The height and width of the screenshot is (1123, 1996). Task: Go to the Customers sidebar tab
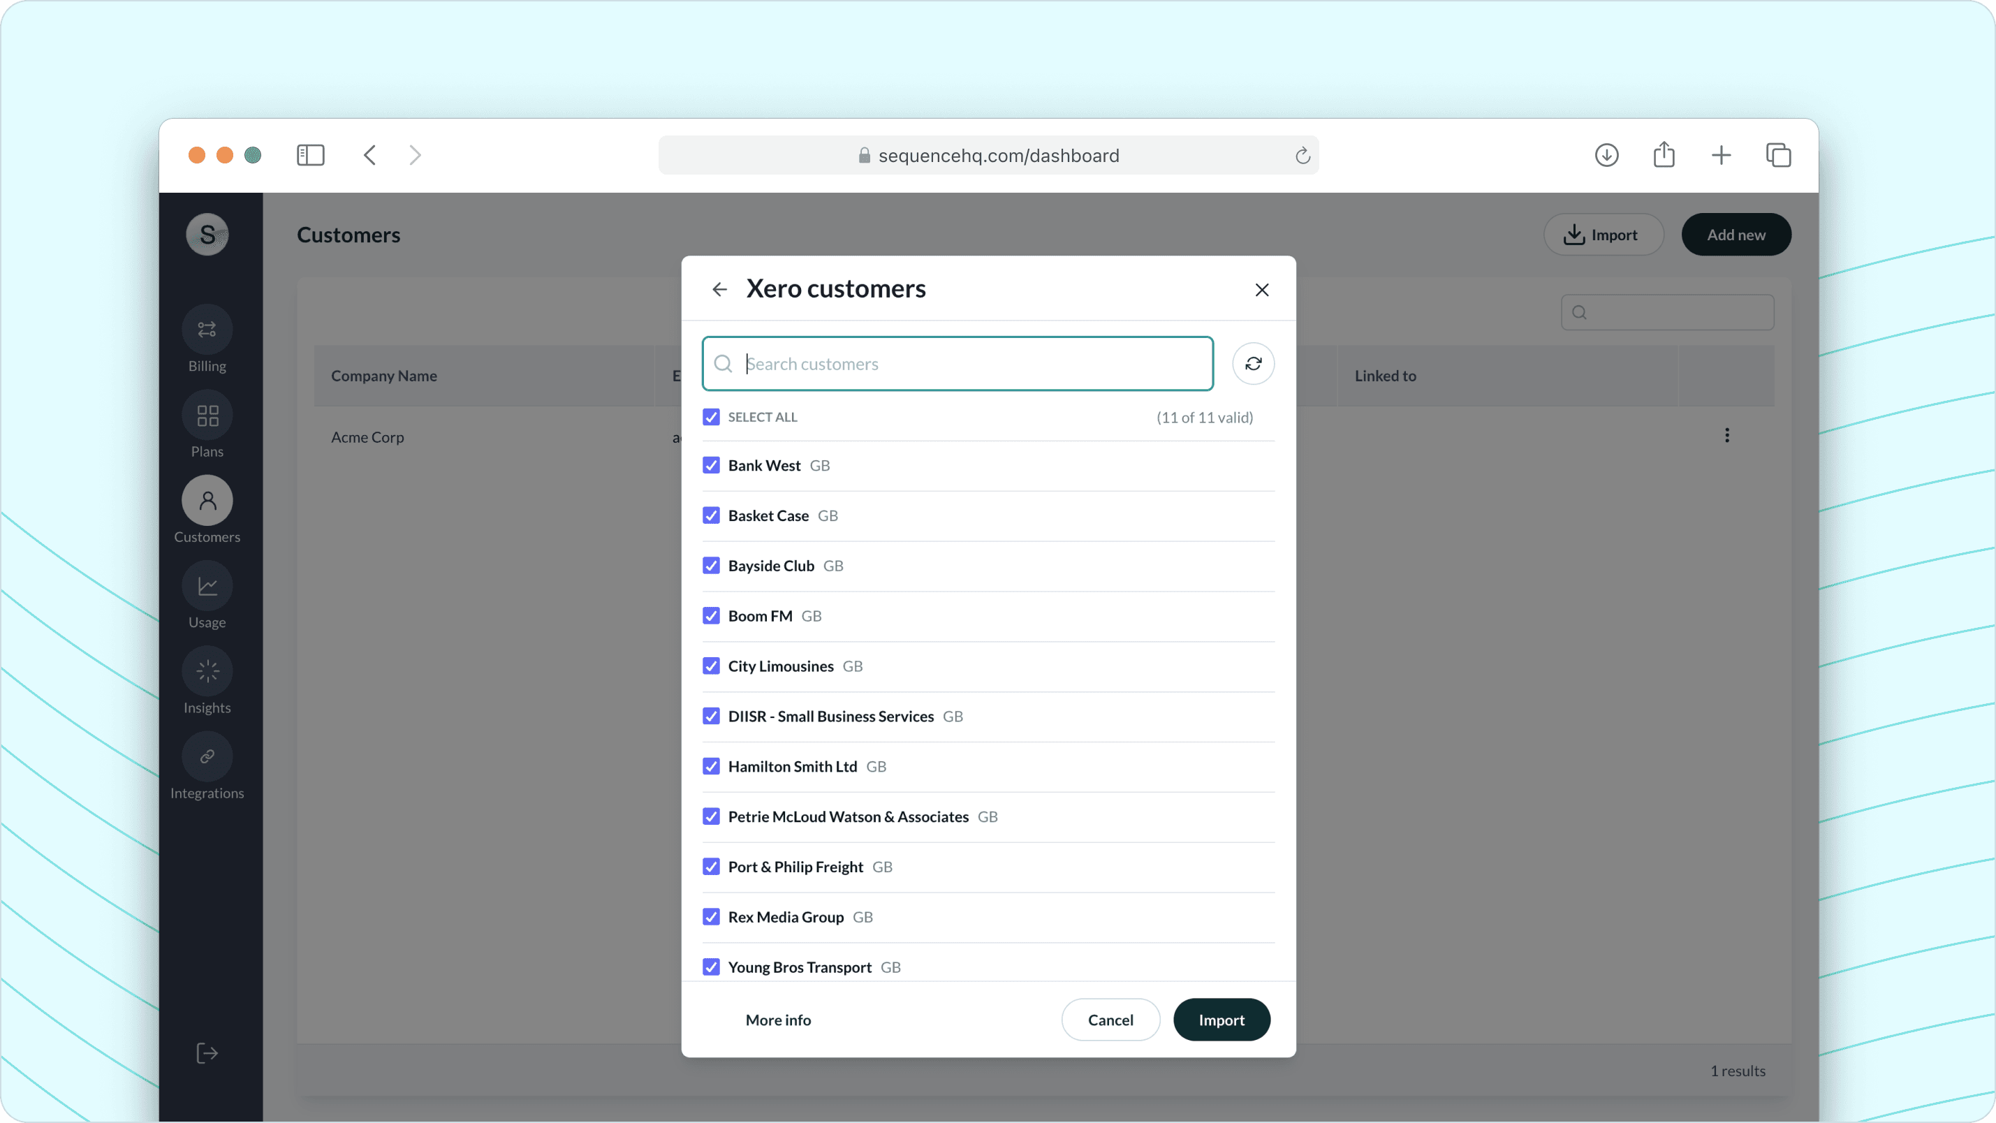pyautogui.click(x=207, y=501)
